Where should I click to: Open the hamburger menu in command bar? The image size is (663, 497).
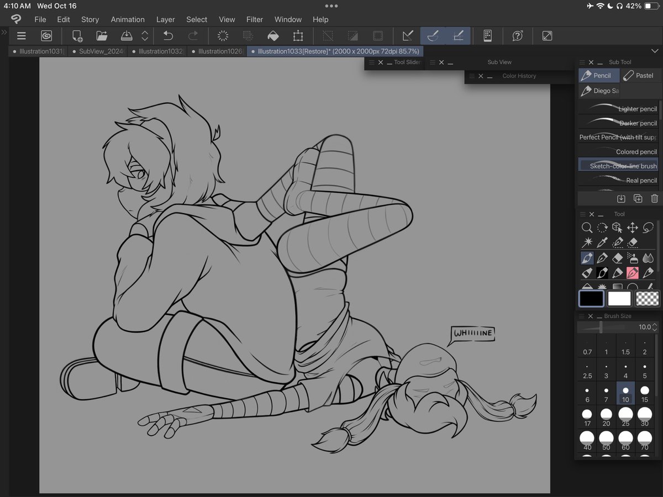click(x=21, y=36)
